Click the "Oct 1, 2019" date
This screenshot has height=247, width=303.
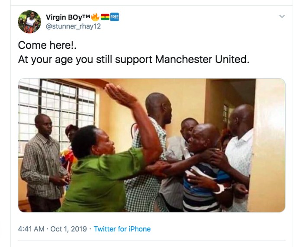click(69, 229)
